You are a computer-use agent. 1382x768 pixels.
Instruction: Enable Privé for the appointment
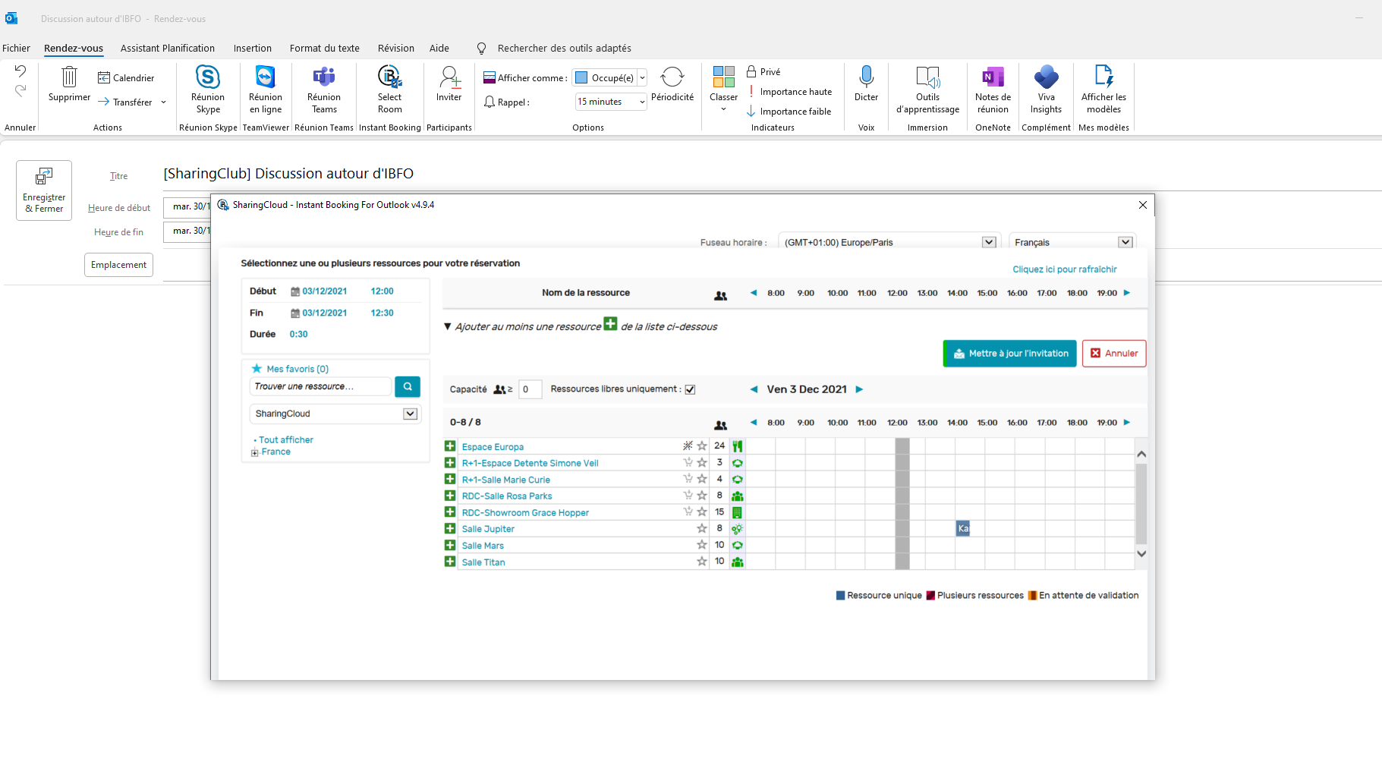pos(765,71)
